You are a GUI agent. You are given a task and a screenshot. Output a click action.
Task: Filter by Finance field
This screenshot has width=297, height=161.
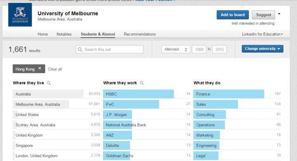pyautogui.click(x=237, y=94)
